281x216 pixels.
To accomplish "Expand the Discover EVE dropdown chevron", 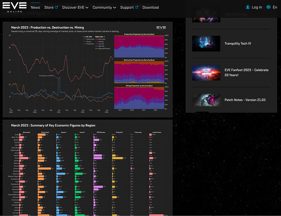I will (x=87, y=7).
